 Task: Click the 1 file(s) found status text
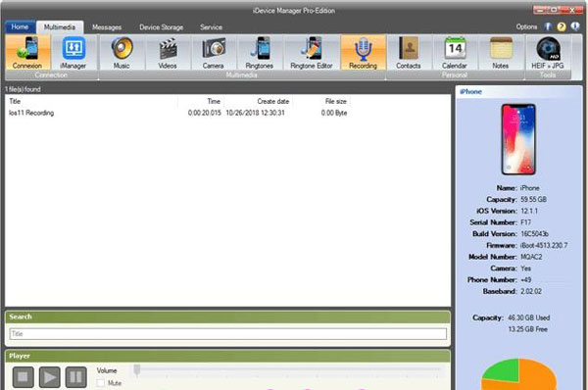tap(23, 89)
